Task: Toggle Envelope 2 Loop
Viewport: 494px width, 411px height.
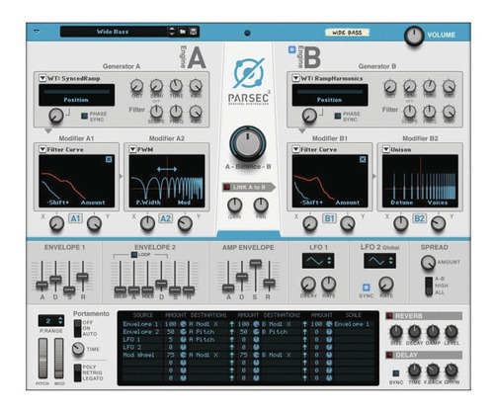Action: pyautogui.click(x=134, y=255)
